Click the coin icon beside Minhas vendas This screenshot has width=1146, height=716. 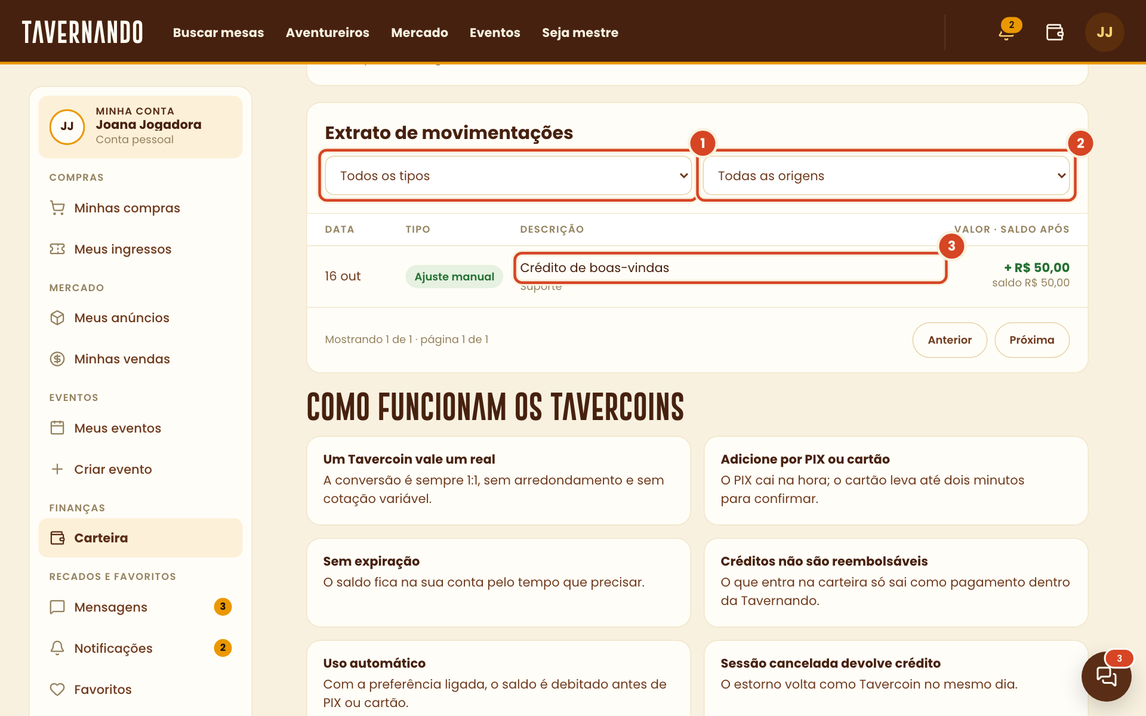(x=57, y=359)
